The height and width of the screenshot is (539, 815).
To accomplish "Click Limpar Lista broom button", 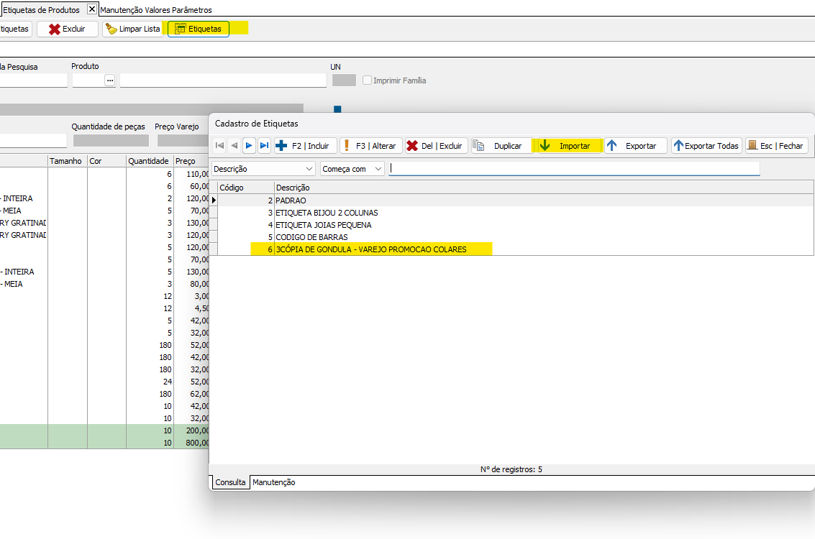I will (x=132, y=29).
